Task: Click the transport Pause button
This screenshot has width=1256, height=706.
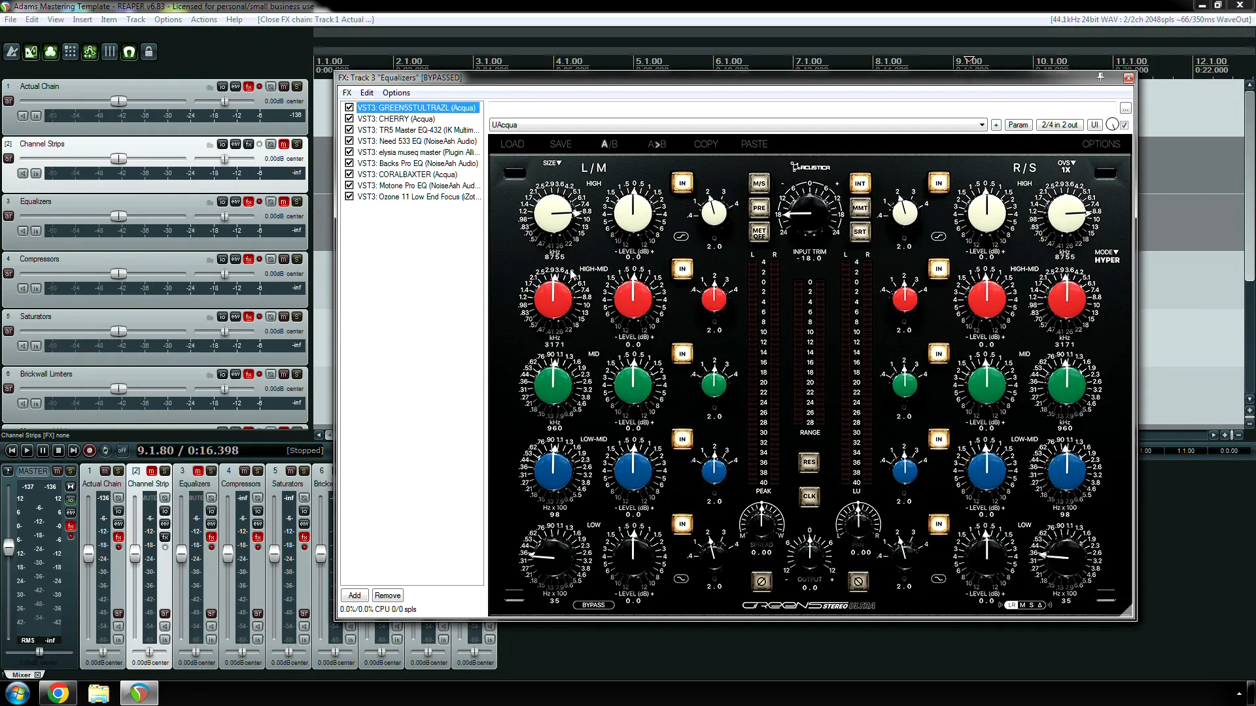Action: pyautogui.click(x=43, y=450)
